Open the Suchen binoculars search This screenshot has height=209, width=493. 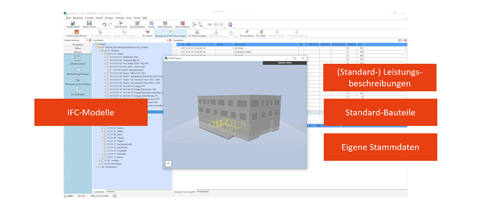[151, 25]
